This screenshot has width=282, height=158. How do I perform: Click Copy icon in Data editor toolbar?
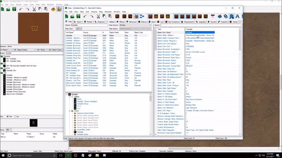pyautogui.click(x=104, y=16)
